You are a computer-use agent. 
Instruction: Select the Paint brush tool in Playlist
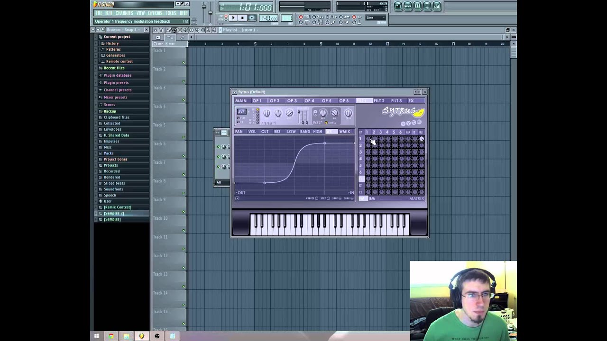click(174, 30)
